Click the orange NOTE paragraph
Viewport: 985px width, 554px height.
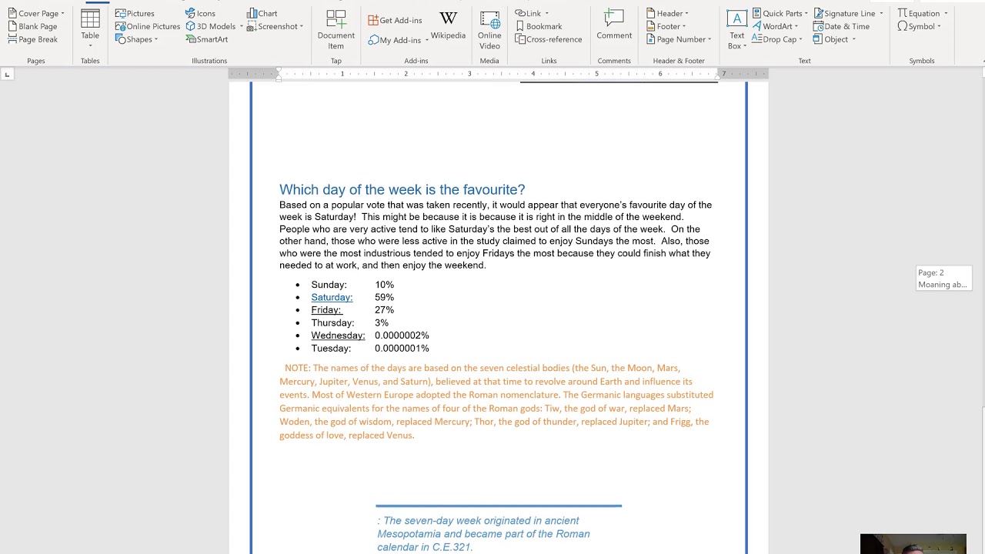(496, 401)
